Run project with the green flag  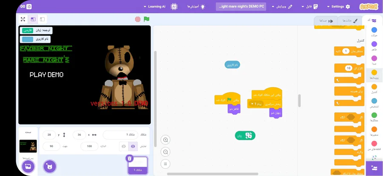coord(146,19)
